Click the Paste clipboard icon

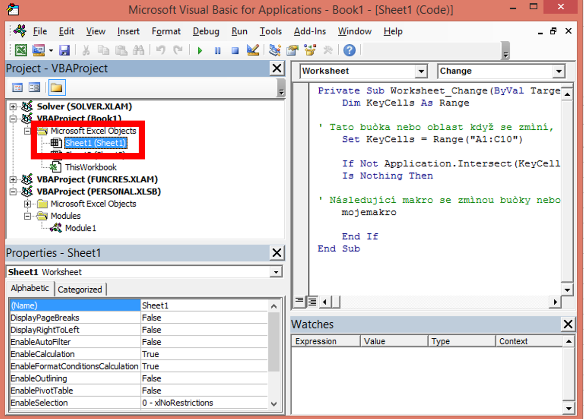click(121, 50)
